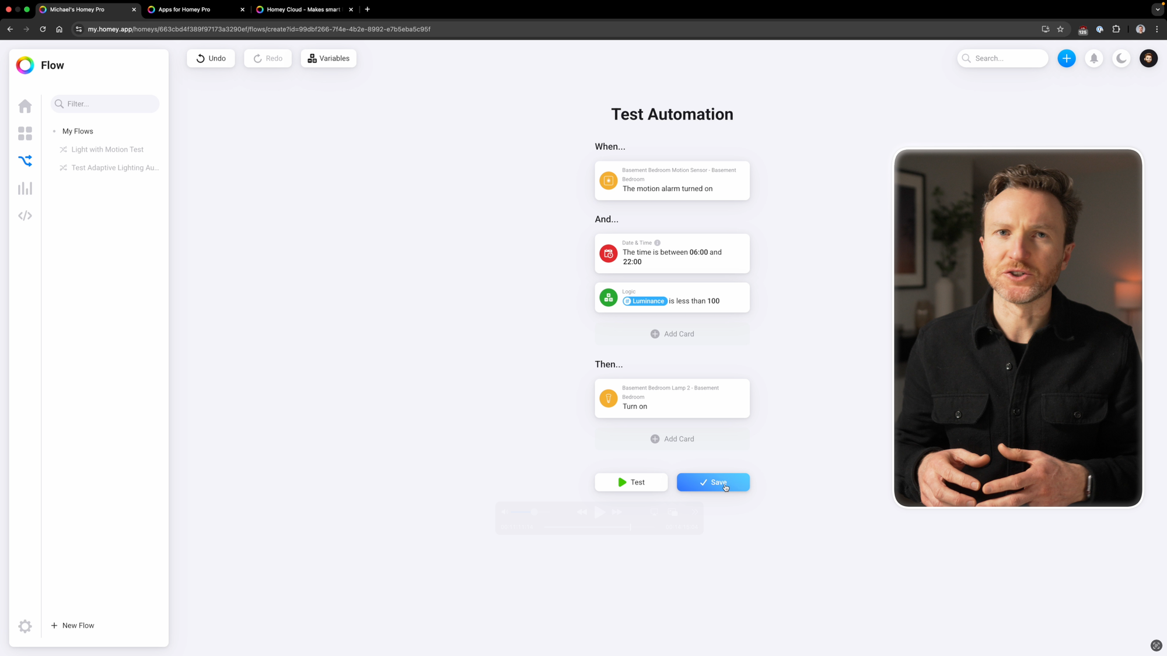Click the Test button
The height and width of the screenshot is (656, 1167).
pyautogui.click(x=631, y=482)
